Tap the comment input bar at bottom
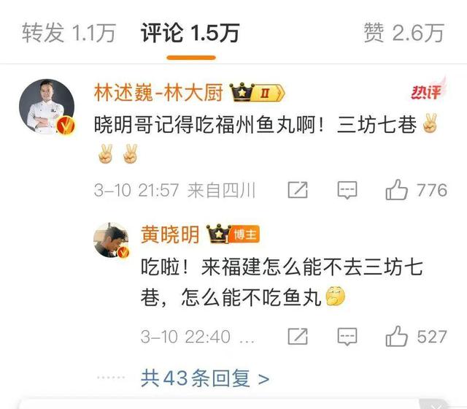The width and height of the screenshot is (467, 409). coord(233,404)
